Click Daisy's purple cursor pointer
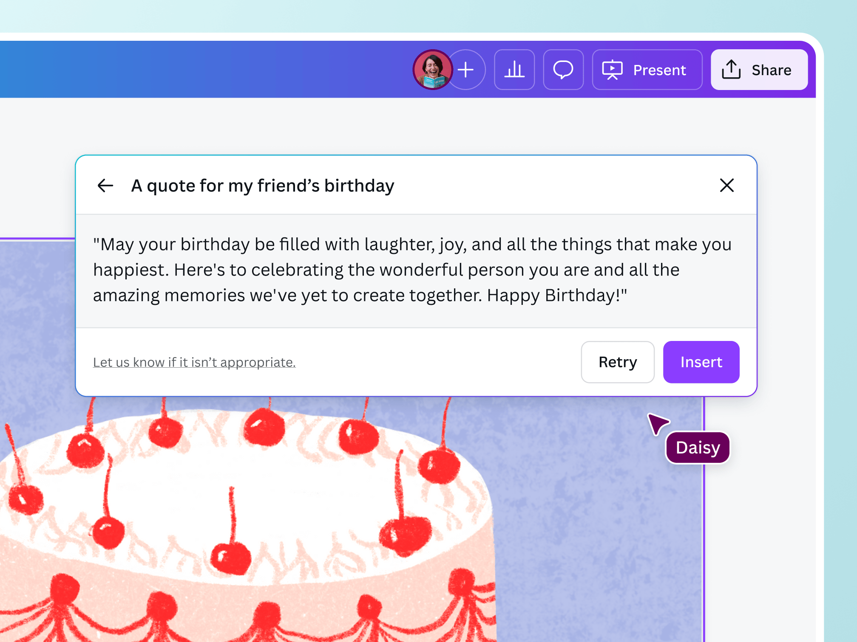This screenshot has width=857, height=642. click(658, 425)
